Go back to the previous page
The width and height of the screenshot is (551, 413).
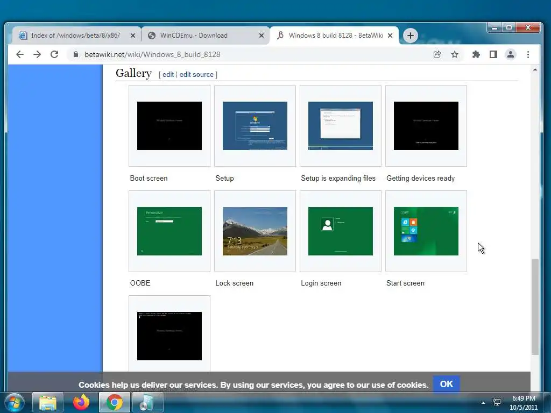(x=20, y=54)
